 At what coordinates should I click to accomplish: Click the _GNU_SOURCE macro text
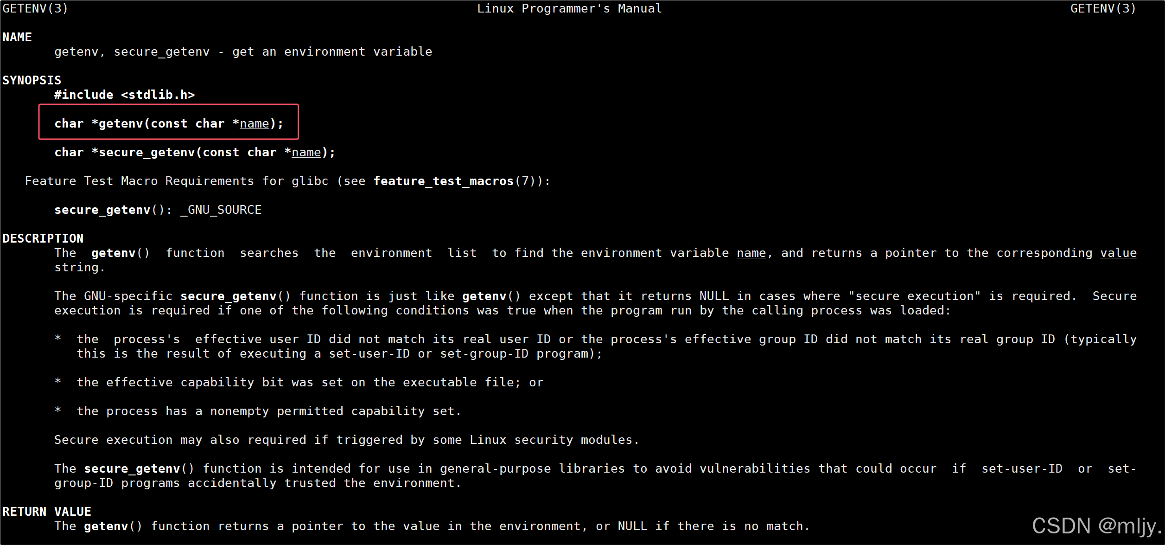[221, 210]
